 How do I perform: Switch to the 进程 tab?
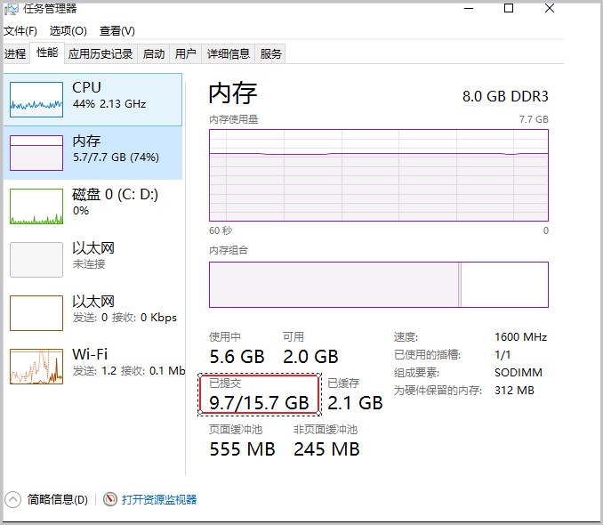pos(15,53)
